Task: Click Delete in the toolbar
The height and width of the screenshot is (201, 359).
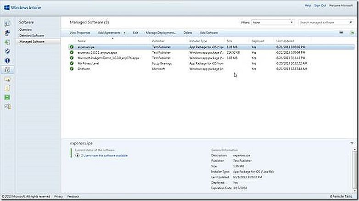Action: [188, 33]
